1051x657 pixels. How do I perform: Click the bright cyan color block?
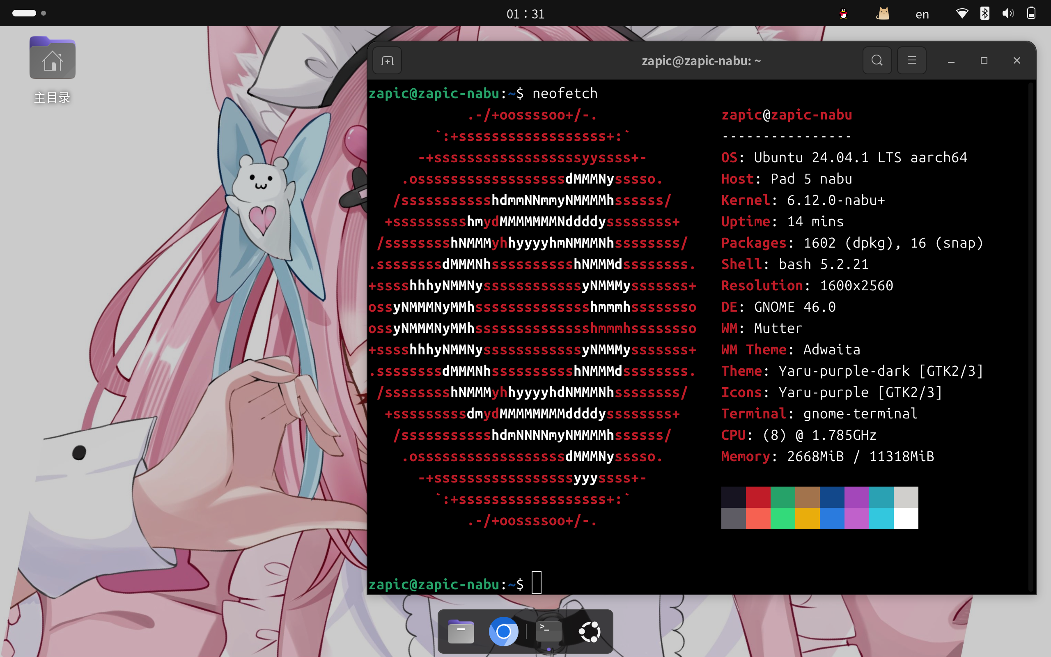click(x=881, y=518)
